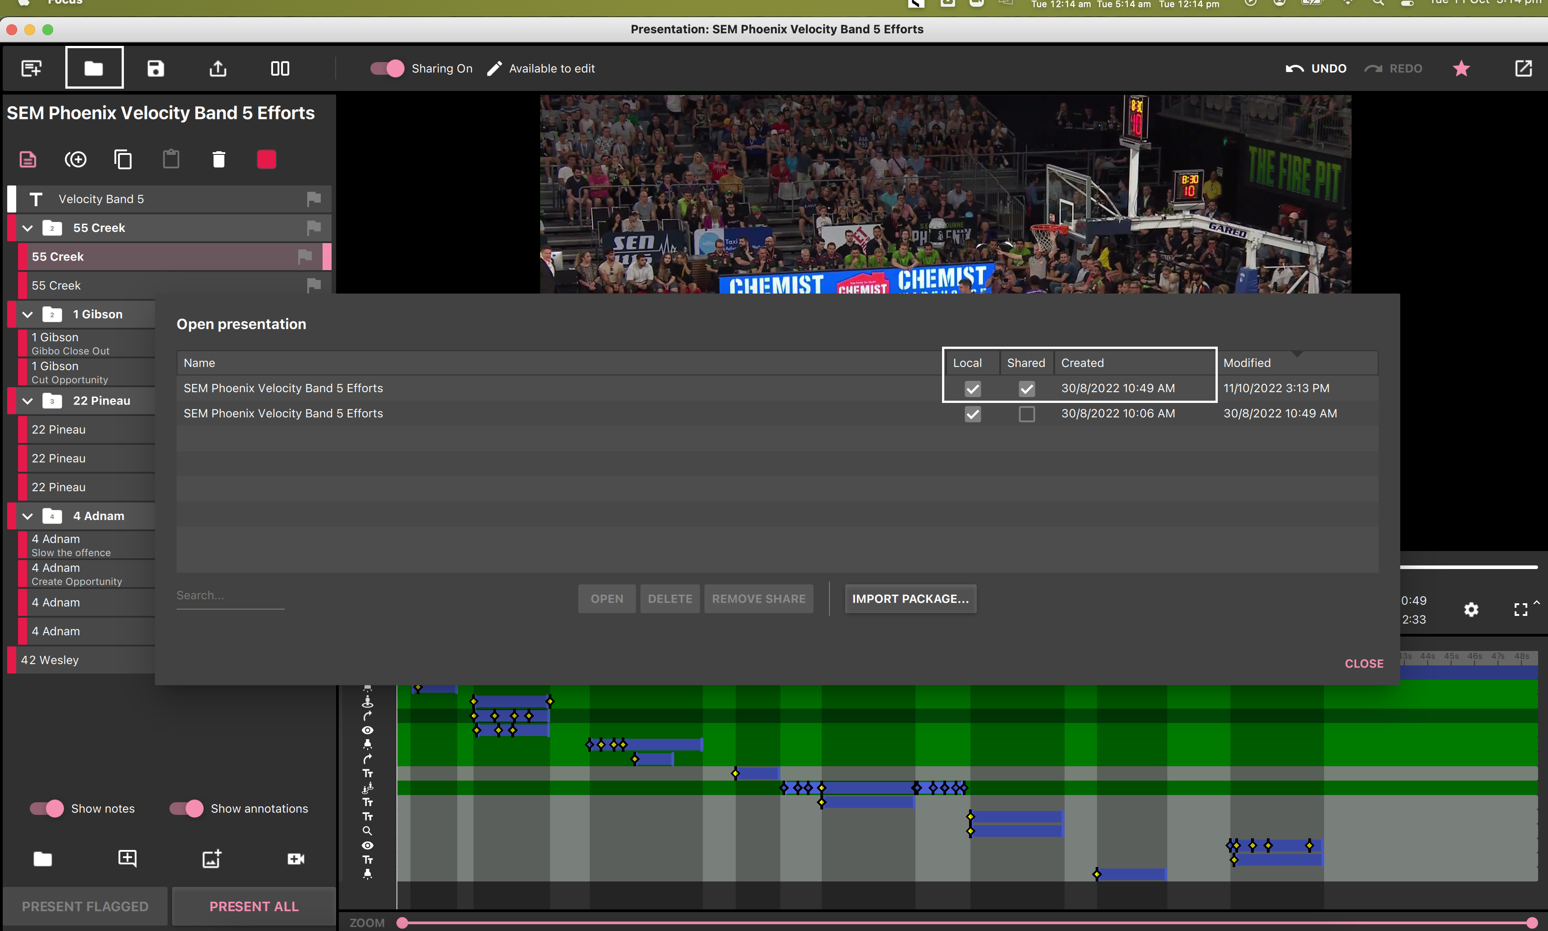1548x931 pixels.
Task: Delete selected item with the trash icon
Action: click(218, 159)
